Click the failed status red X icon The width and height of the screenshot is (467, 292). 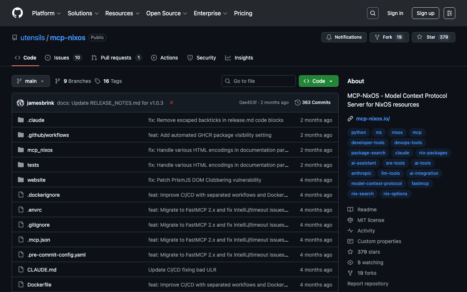[x=171, y=103]
